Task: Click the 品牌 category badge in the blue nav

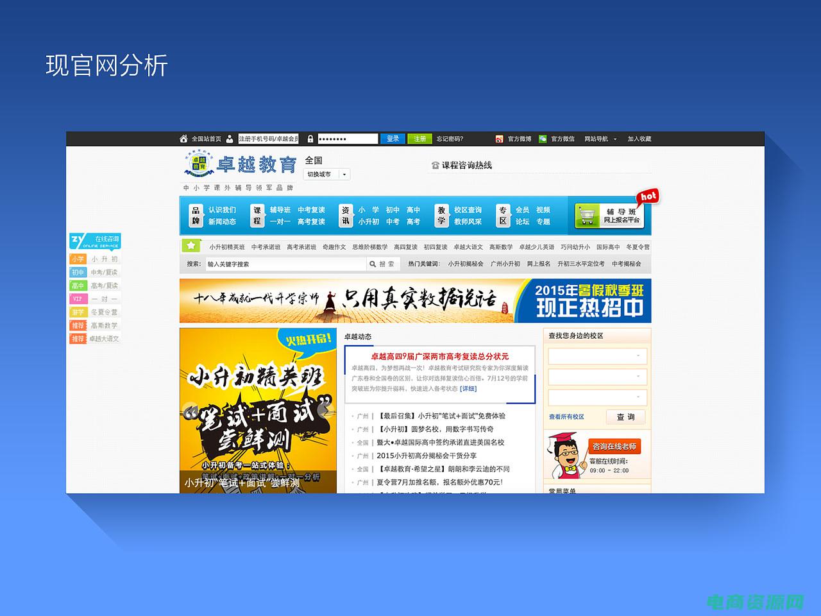Action: (196, 216)
